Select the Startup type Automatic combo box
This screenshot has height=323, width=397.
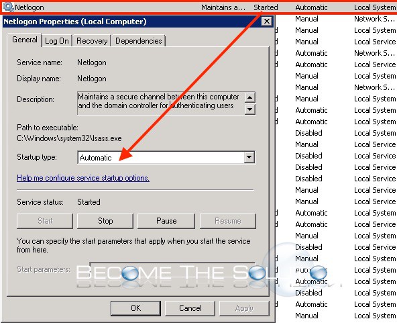click(166, 157)
